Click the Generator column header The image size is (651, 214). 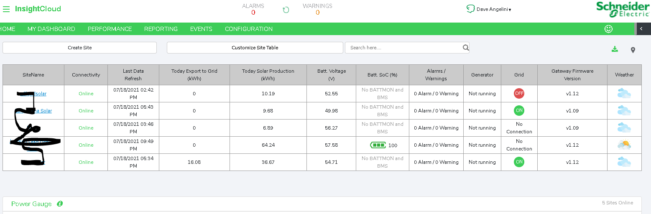coord(482,75)
